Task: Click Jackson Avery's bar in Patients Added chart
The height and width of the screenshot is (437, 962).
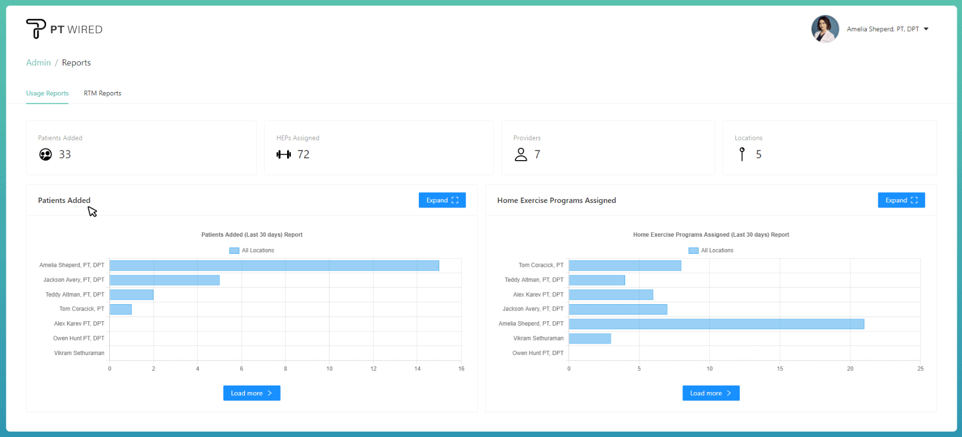Action: (164, 280)
